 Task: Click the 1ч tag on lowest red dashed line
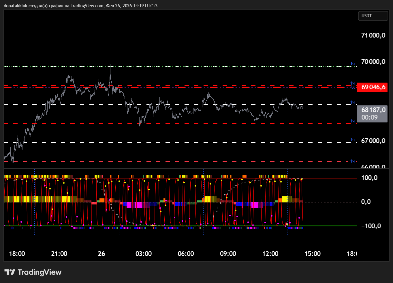tap(352, 161)
